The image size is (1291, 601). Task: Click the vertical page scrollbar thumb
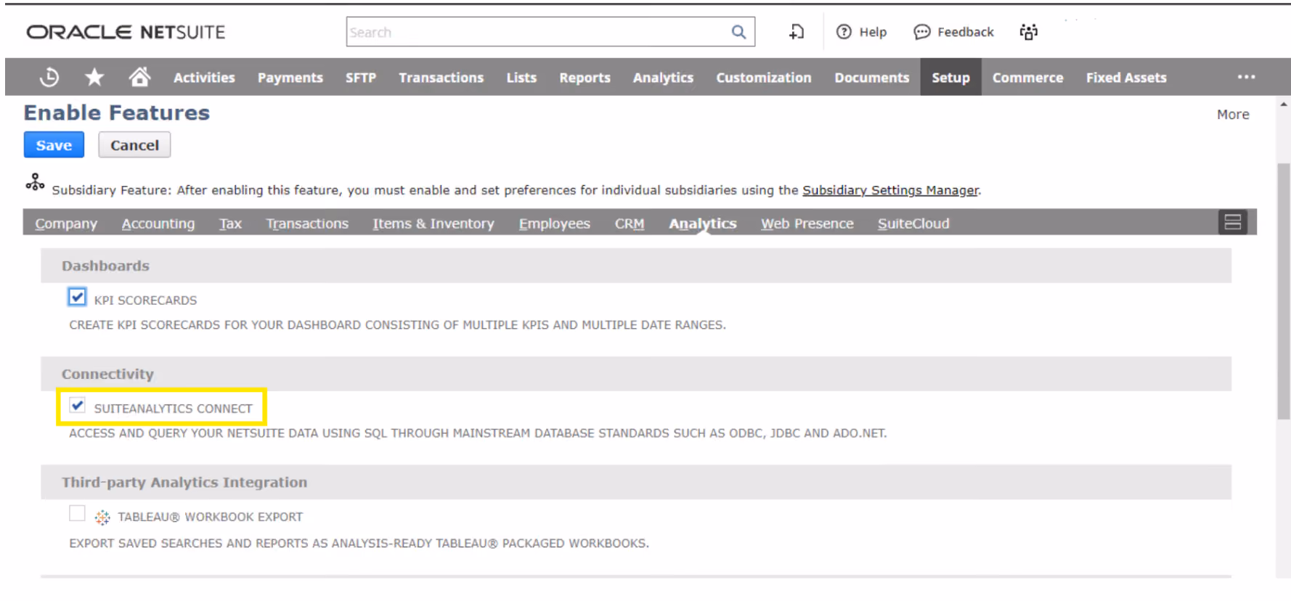coord(1284,290)
